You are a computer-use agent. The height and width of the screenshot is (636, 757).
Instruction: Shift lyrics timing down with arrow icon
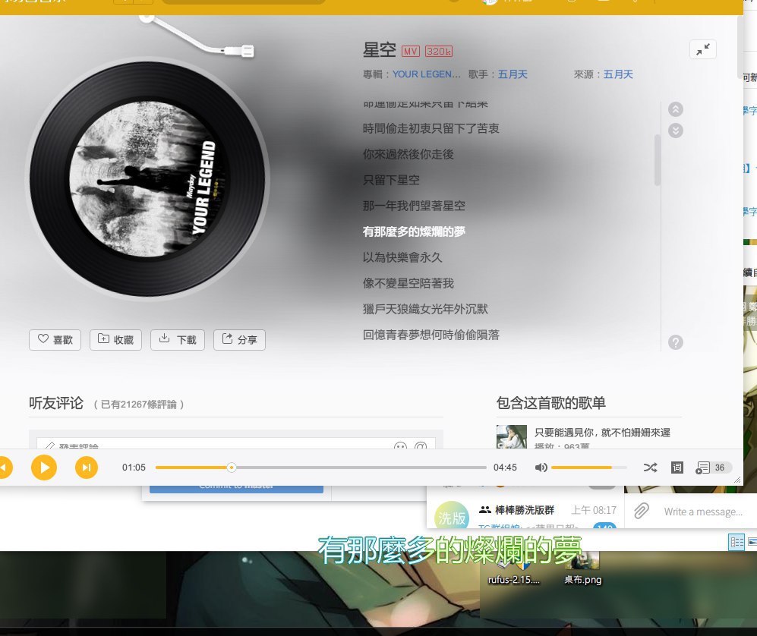click(676, 131)
